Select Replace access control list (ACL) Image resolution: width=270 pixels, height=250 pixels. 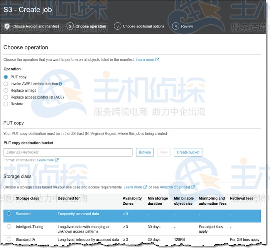click(x=6, y=97)
